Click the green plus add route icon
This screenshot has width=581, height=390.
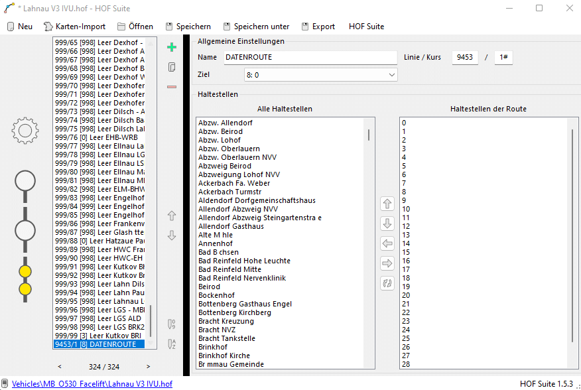point(172,47)
